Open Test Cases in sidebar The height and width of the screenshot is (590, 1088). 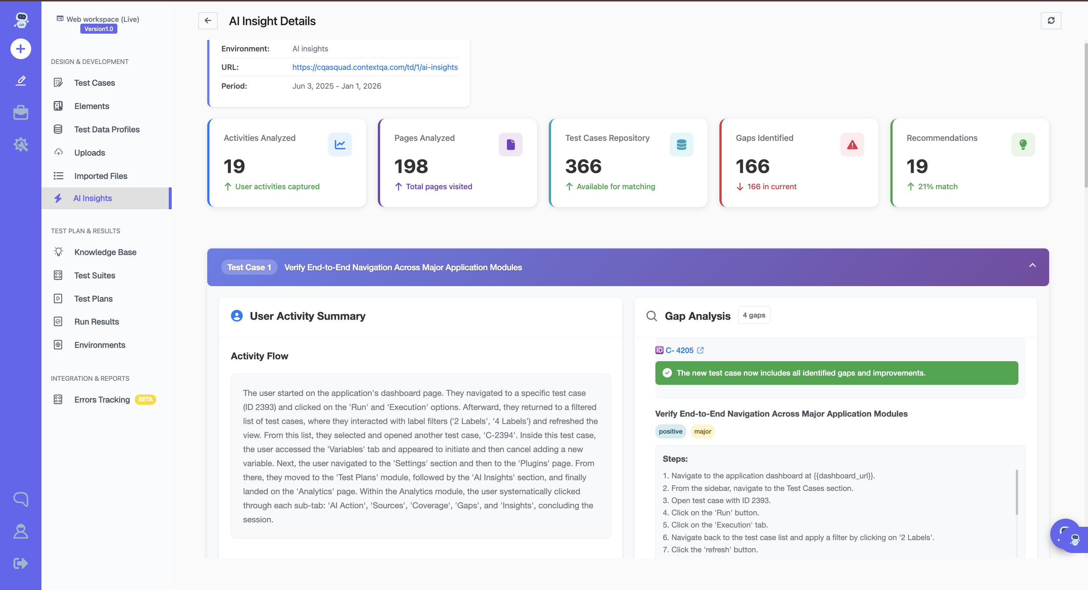coord(94,83)
